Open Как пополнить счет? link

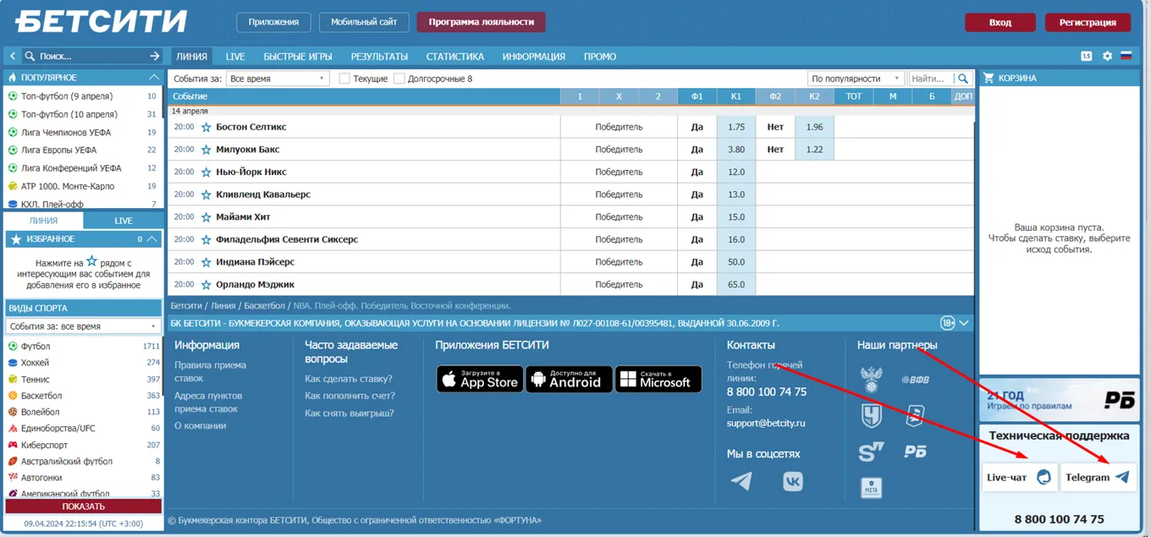tap(350, 396)
